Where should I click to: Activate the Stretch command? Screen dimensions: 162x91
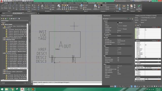pyautogui.click(x=22, y=9)
